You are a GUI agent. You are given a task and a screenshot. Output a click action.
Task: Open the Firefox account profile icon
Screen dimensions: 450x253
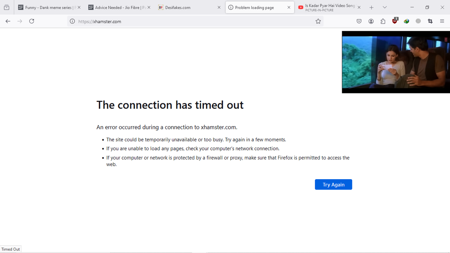pyautogui.click(x=371, y=21)
